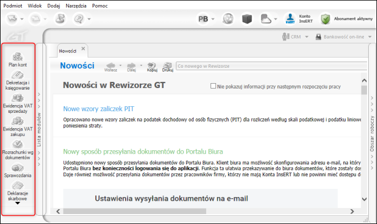Open Wstecz history dropdown arrow
The height and width of the screenshot is (224, 377).
tap(121, 65)
